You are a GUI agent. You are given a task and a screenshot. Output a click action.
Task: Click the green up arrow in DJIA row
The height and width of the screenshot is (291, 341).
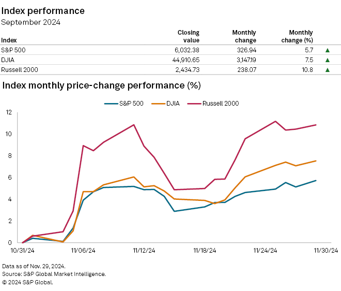click(x=328, y=60)
